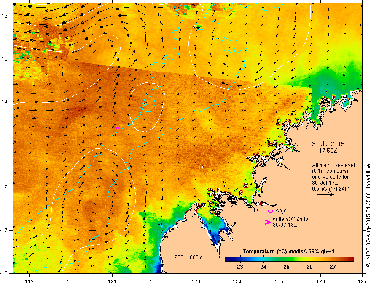Click the colorbar value 24
371x286 pixels.
coord(263,267)
